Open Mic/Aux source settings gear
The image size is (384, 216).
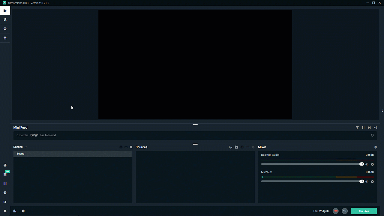click(x=373, y=181)
